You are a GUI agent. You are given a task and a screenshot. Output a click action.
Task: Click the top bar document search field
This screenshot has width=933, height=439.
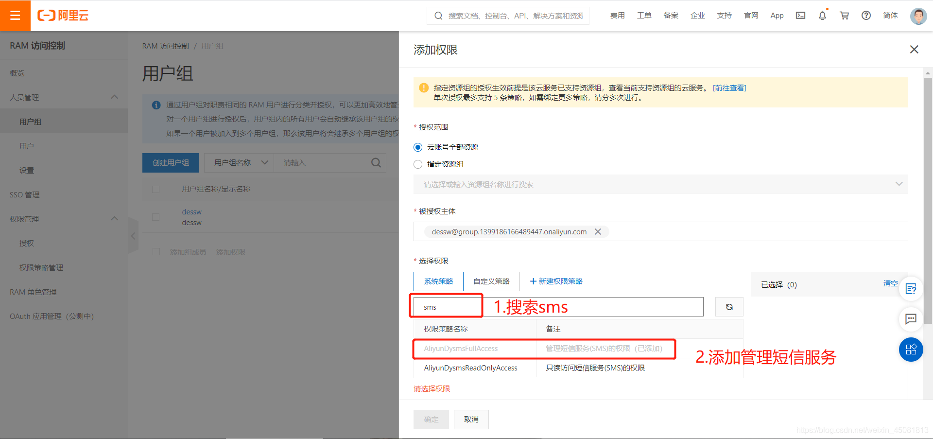(508, 16)
